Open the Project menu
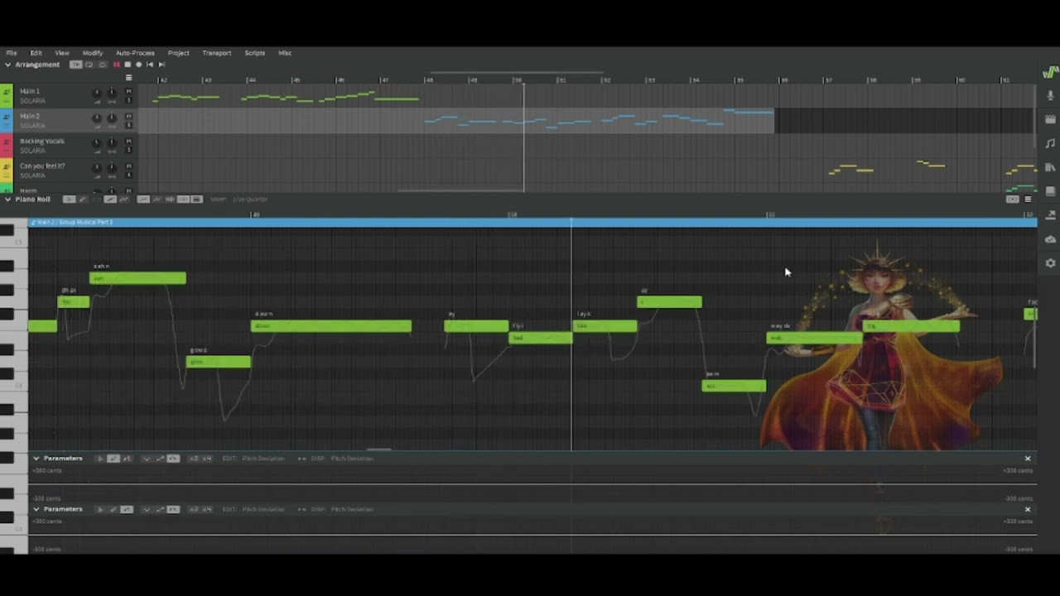The image size is (1060, 596). (179, 53)
